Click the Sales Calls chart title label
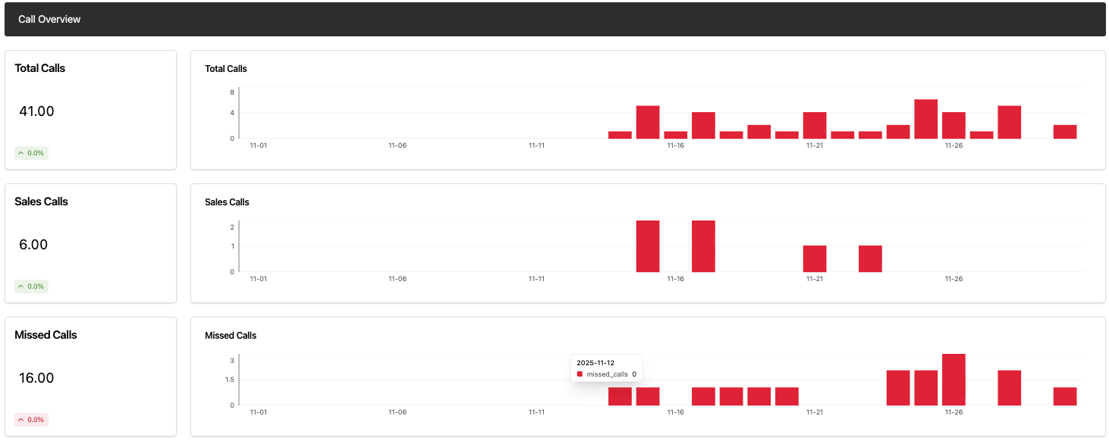The image size is (1109, 441). point(226,202)
